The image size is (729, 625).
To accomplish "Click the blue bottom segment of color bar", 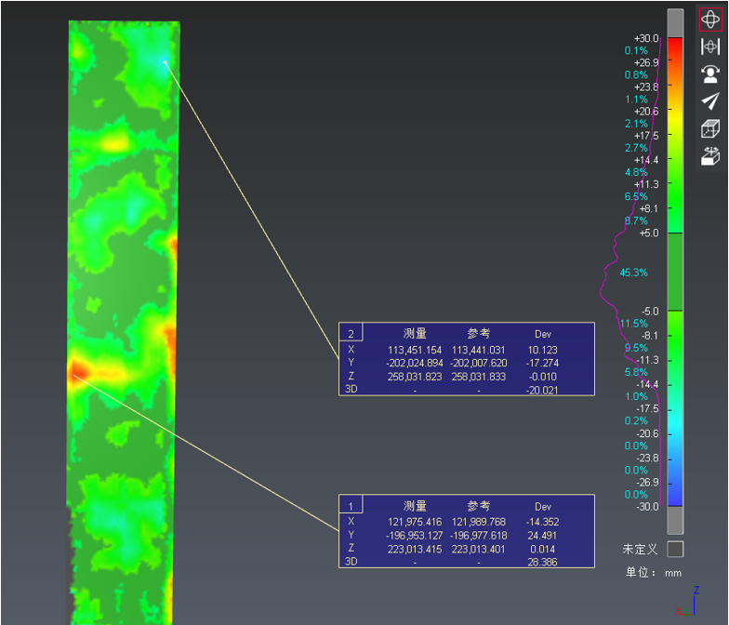I will [675, 493].
